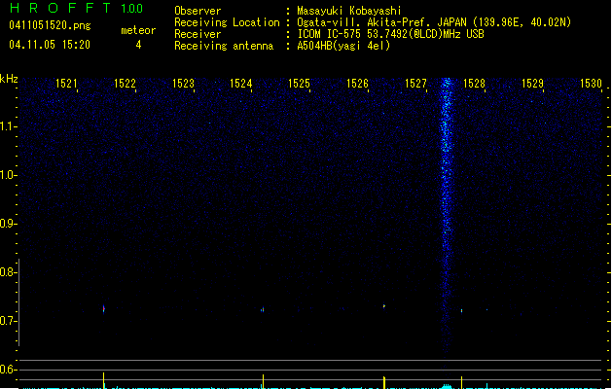Click the 1524 time axis label

[241, 84]
